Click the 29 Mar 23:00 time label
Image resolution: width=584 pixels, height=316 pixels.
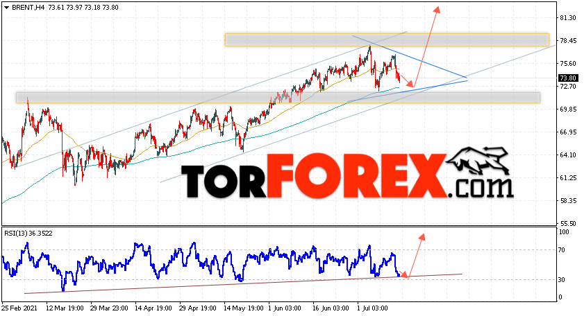109,308
